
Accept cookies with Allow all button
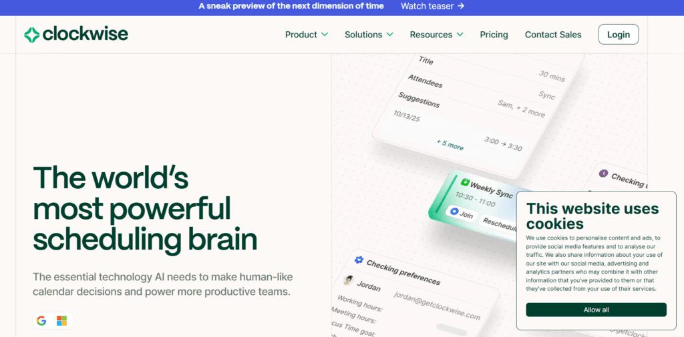click(x=596, y=310)
